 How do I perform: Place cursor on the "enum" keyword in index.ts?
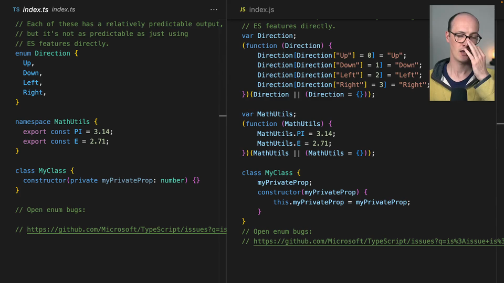click(x=23, y=53)
